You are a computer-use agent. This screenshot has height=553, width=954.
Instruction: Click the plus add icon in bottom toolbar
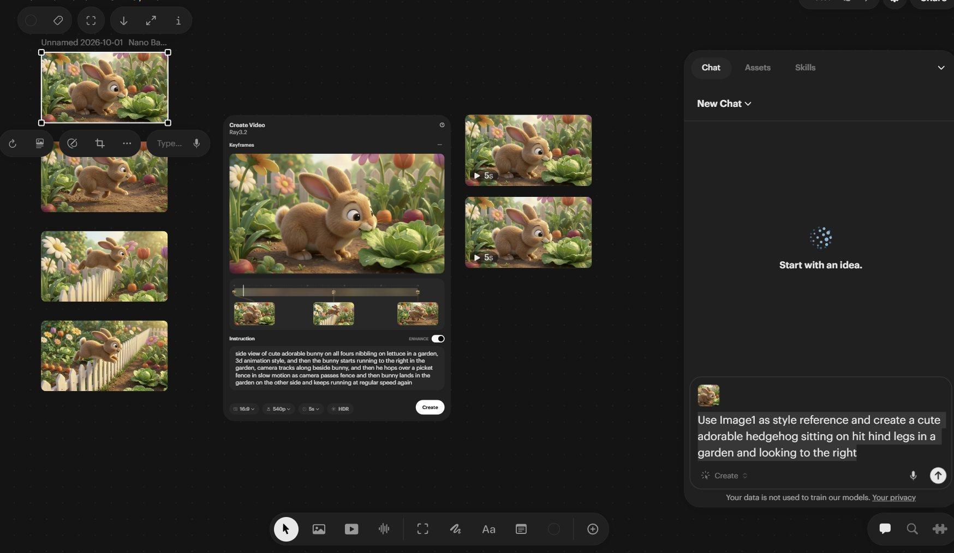point(593,529)
